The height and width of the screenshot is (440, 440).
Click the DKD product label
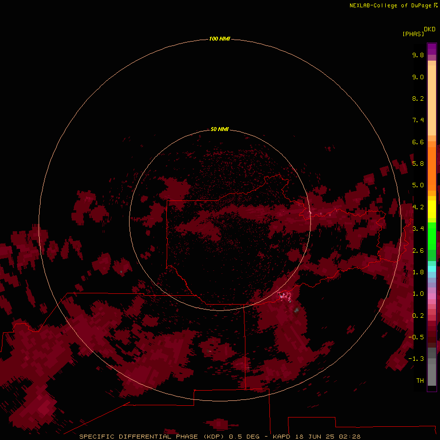point(430,29)
